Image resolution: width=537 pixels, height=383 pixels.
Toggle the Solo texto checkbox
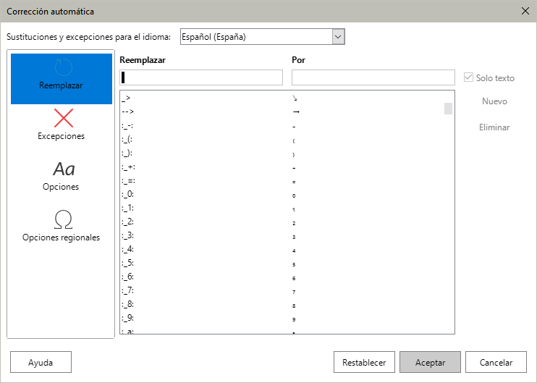click(469, 77)
